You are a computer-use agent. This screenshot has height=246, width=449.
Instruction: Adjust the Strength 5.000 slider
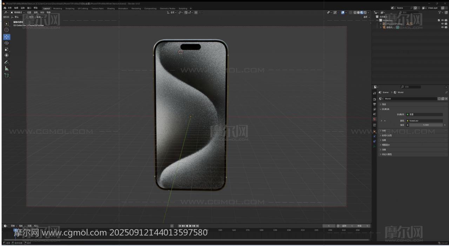point(426,125)
